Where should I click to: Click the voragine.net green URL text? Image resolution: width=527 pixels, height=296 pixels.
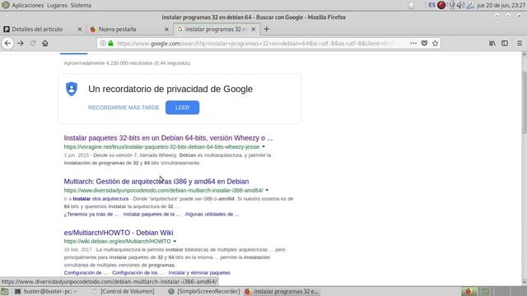pos(161,146)
